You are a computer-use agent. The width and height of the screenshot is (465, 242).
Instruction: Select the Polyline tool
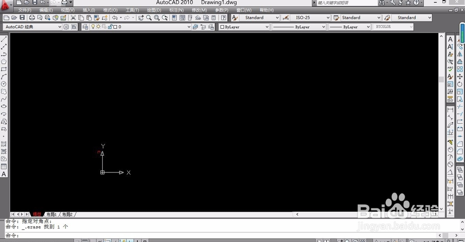coord(4,54)
